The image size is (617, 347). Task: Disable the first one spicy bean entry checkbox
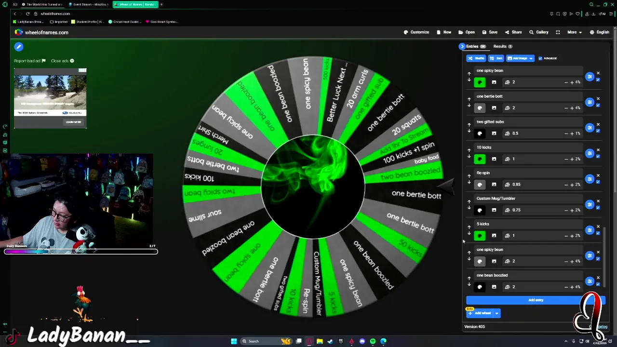pos(598,80)
